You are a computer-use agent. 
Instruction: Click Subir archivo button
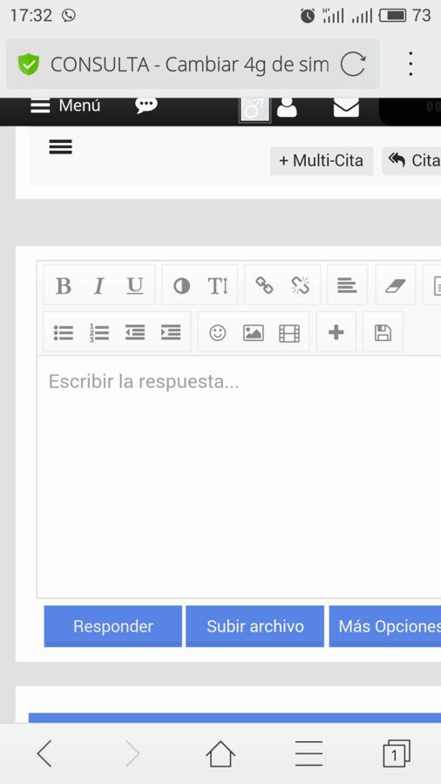click(x=254, y=626)
